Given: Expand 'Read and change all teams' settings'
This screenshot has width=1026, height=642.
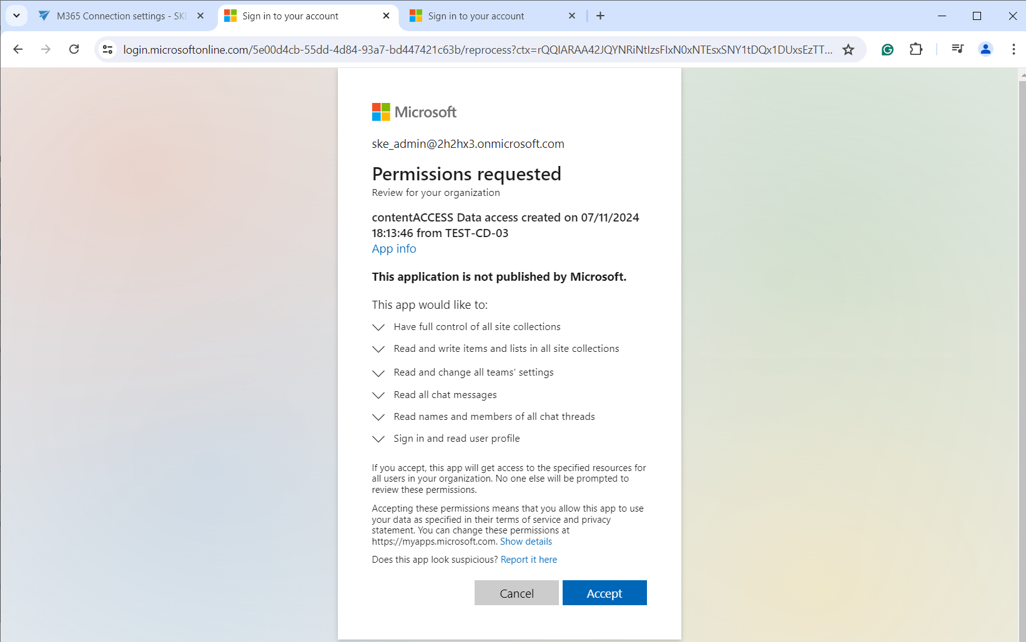Looking at the screenshot, I should pyautogui.click(x=378, y=372).
